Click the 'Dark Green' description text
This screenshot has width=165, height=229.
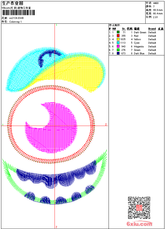pyautogui.click(x=140, y=32)
